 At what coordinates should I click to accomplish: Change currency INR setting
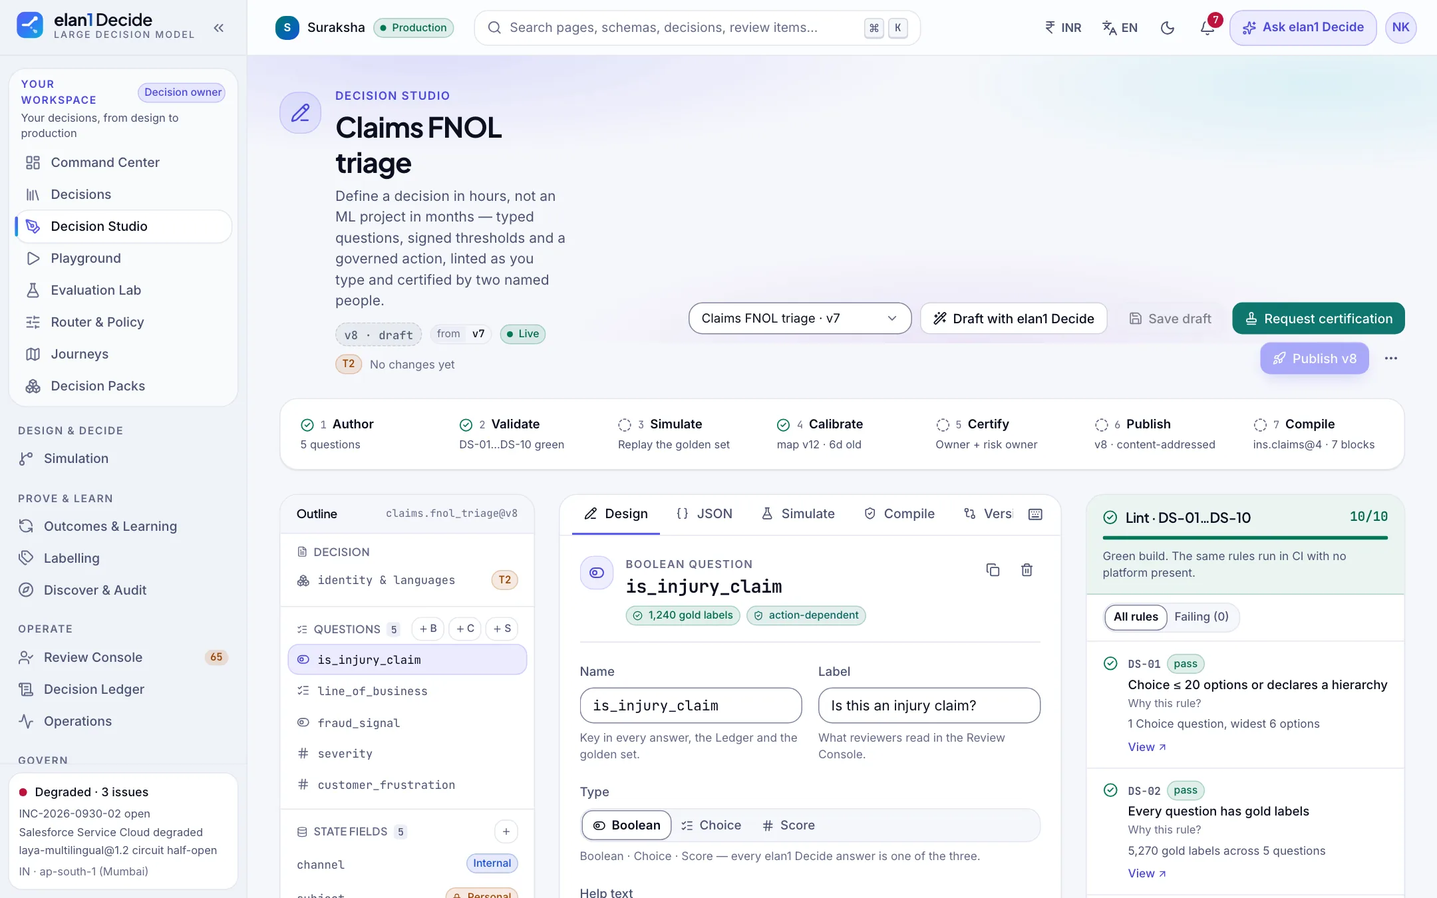coord(1063,27)
